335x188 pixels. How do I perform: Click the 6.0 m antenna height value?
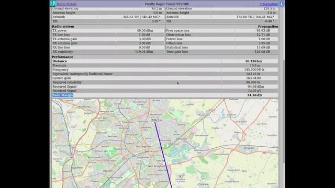[158, 13]
